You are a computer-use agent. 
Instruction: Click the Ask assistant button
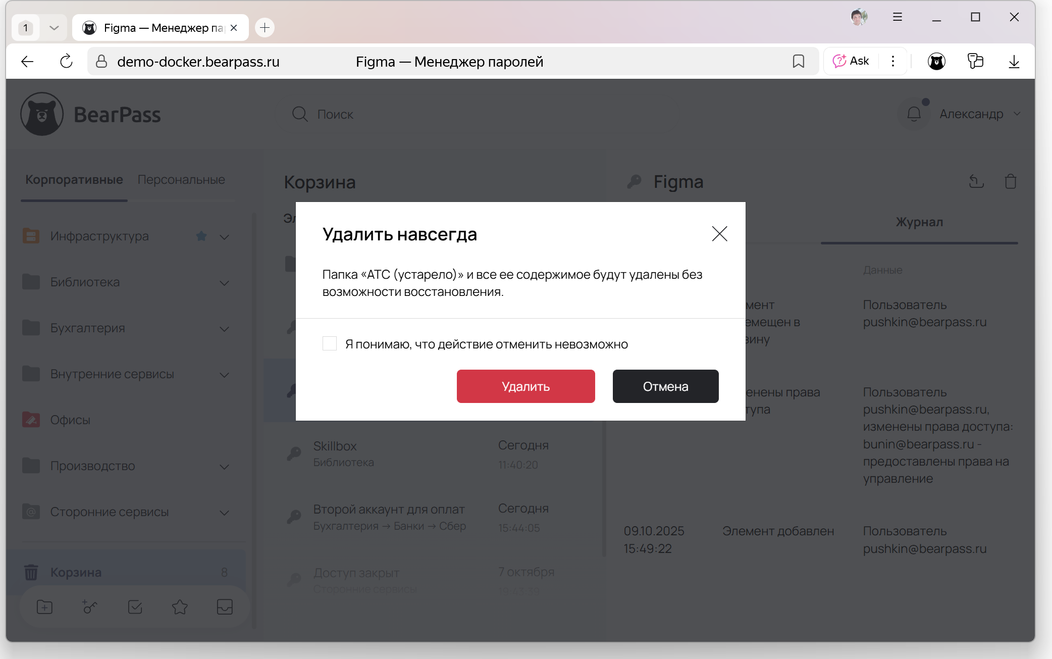pyautogui.click(x=851, y=61)
